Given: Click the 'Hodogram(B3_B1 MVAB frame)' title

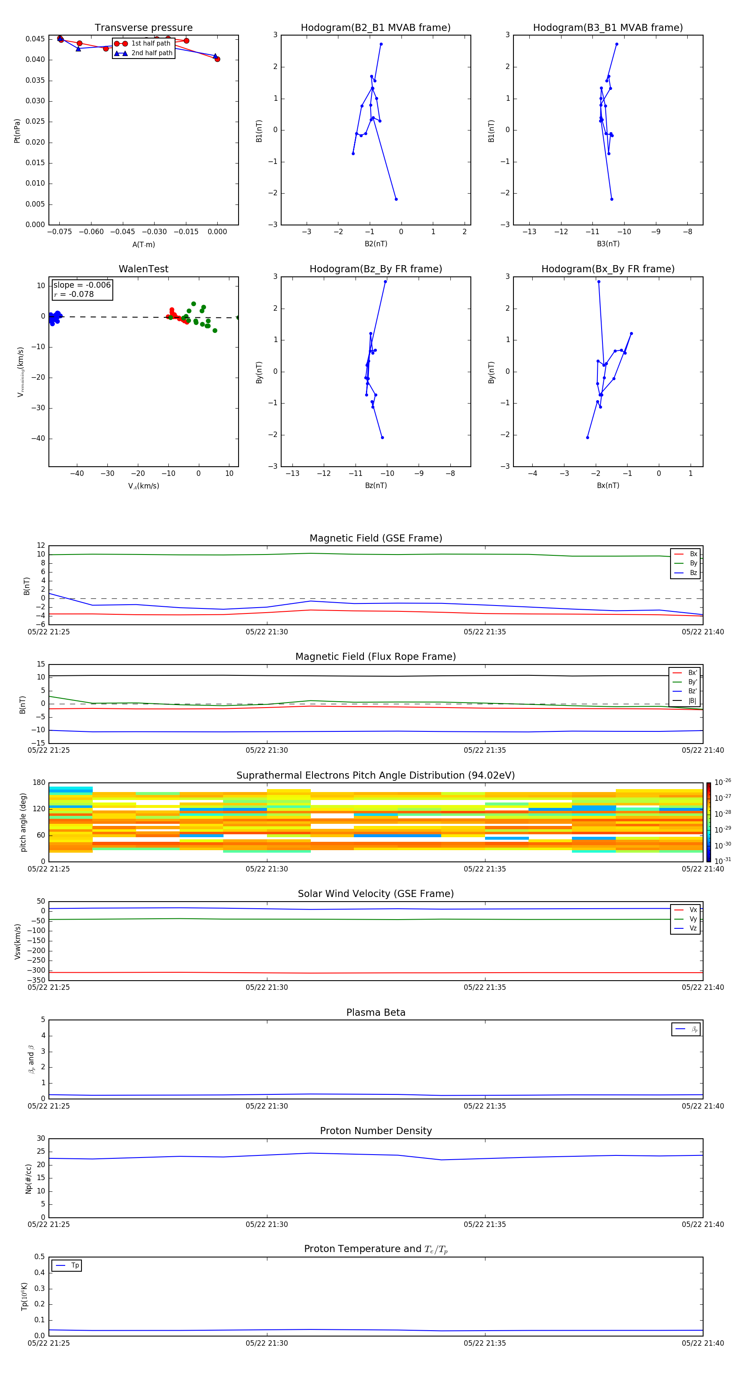Looking at the screenshot, I should [608, 28].
